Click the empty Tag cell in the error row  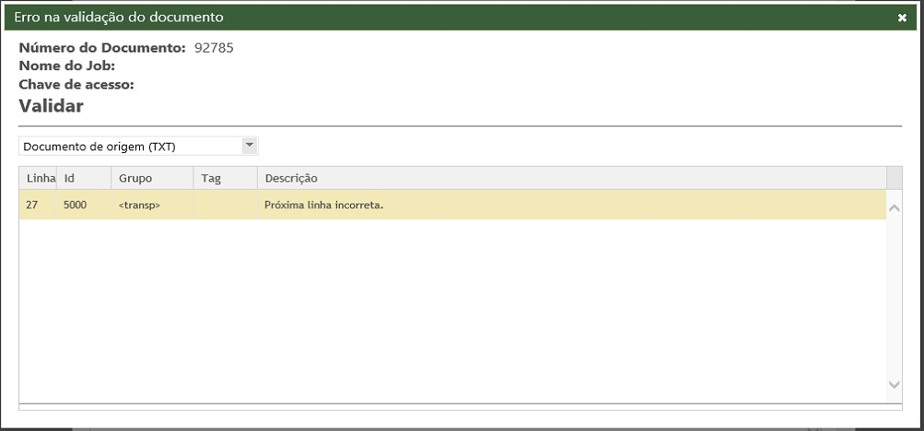[x=225, y=205]
